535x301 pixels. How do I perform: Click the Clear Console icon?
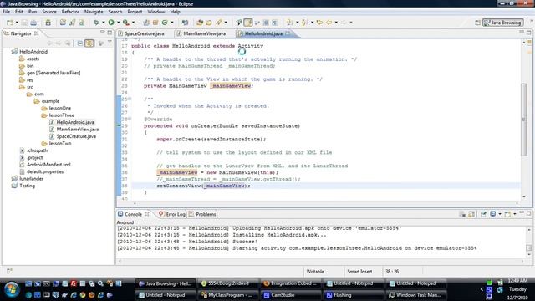click(462, 214)
